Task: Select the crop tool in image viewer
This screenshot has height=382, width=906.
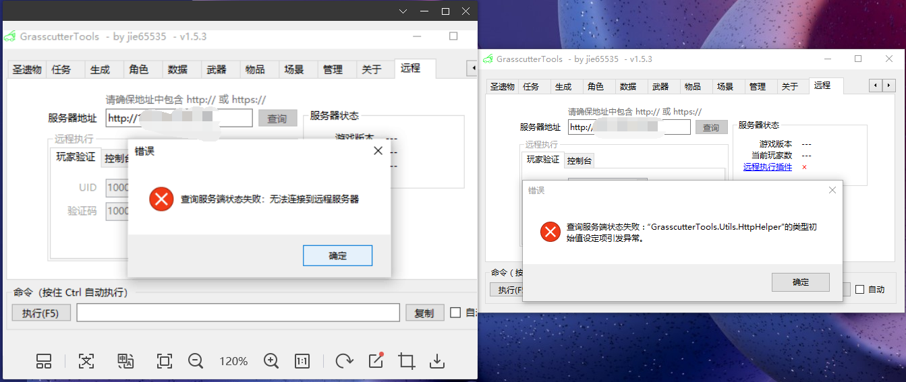Action: (407, 361)
